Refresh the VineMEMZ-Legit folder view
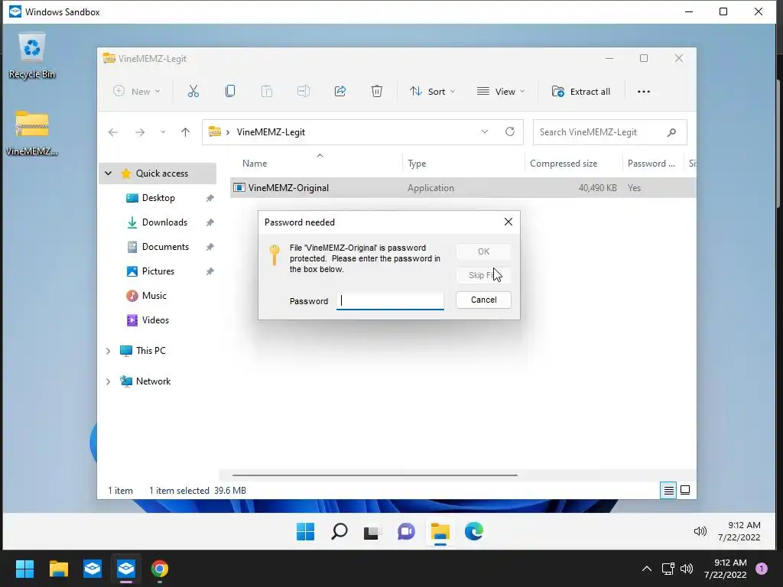The height and width of the screenshot is (587, 783). [510, 131]
